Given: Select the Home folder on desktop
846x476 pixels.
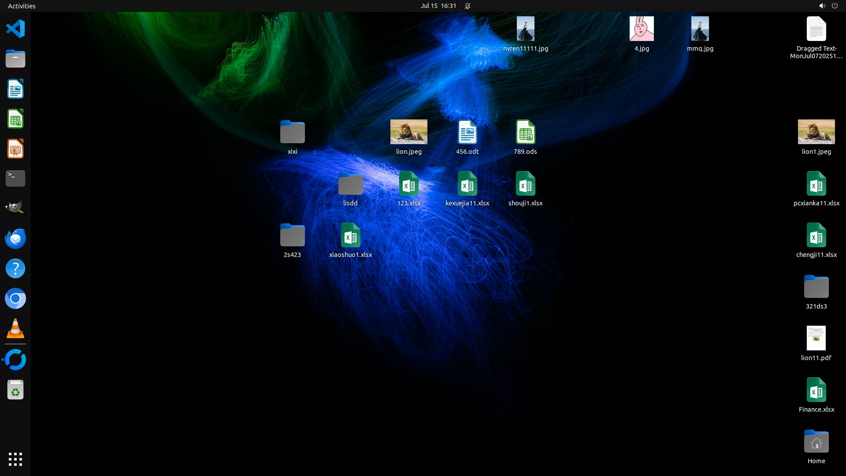Looking at the screenshot, I should point(816,442).
